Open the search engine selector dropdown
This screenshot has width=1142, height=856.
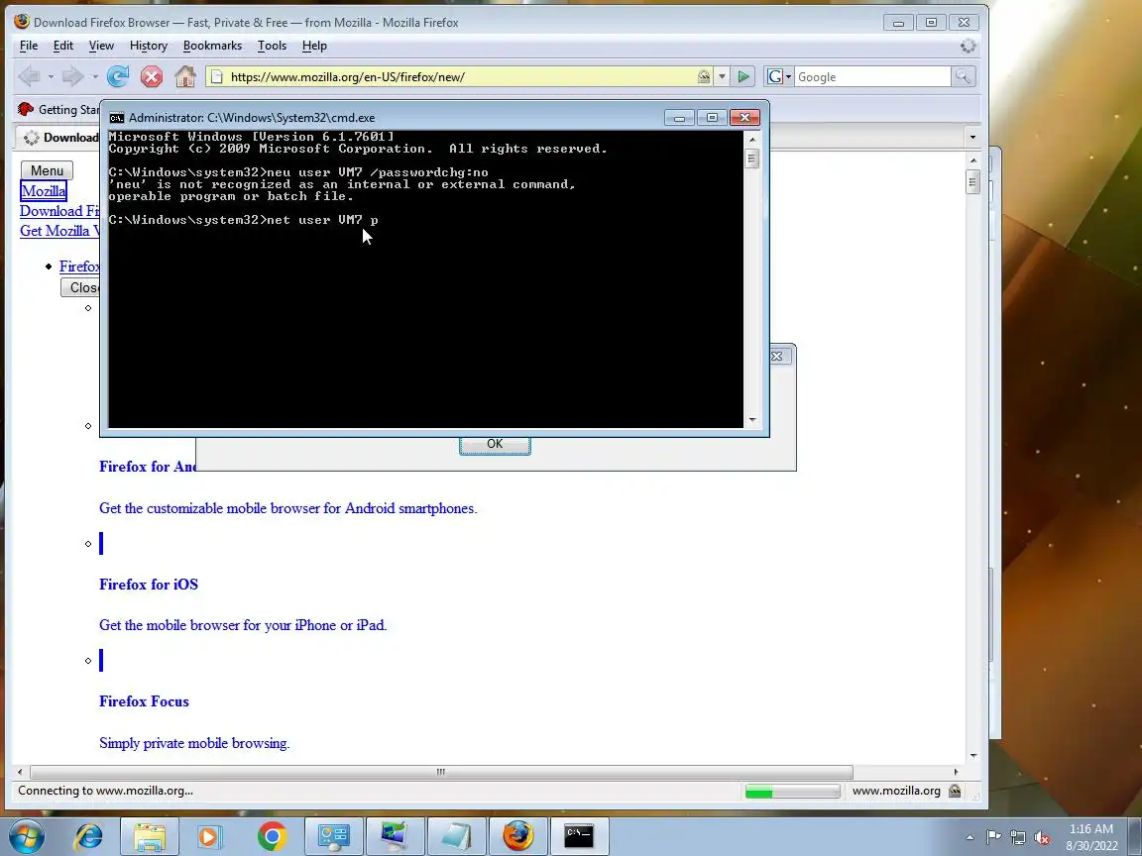click(x=778, y=76)
